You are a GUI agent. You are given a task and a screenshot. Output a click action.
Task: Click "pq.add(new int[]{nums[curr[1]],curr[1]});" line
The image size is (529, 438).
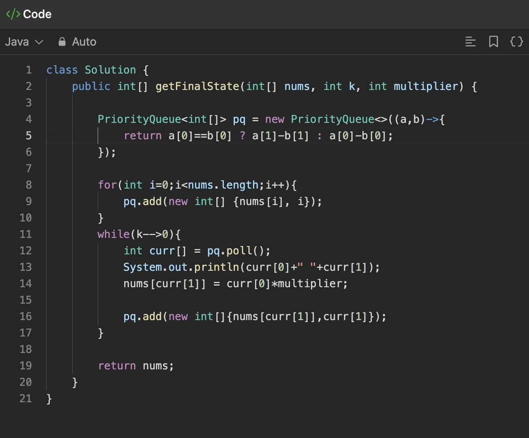pos(255,317)
